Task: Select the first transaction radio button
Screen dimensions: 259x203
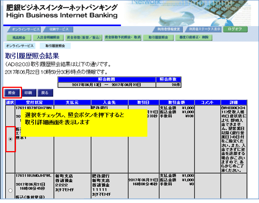Action: coord(10,139)
